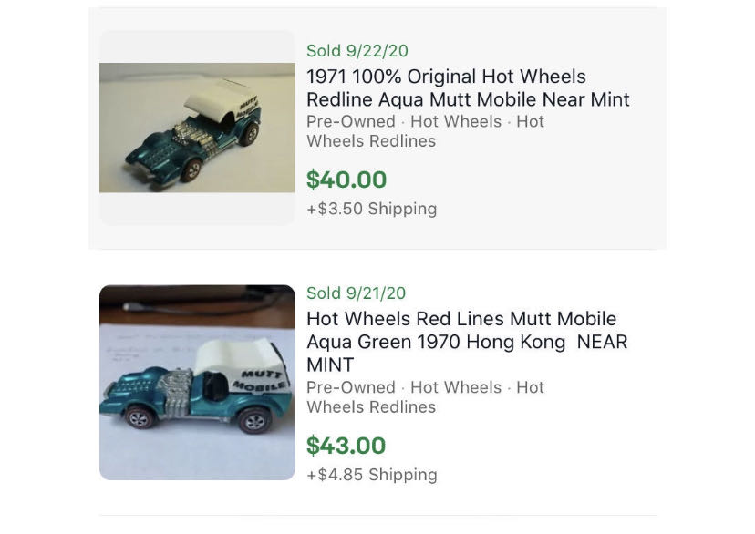Select the $40.00 sold price
755x534 pixels.
[346, 180]
